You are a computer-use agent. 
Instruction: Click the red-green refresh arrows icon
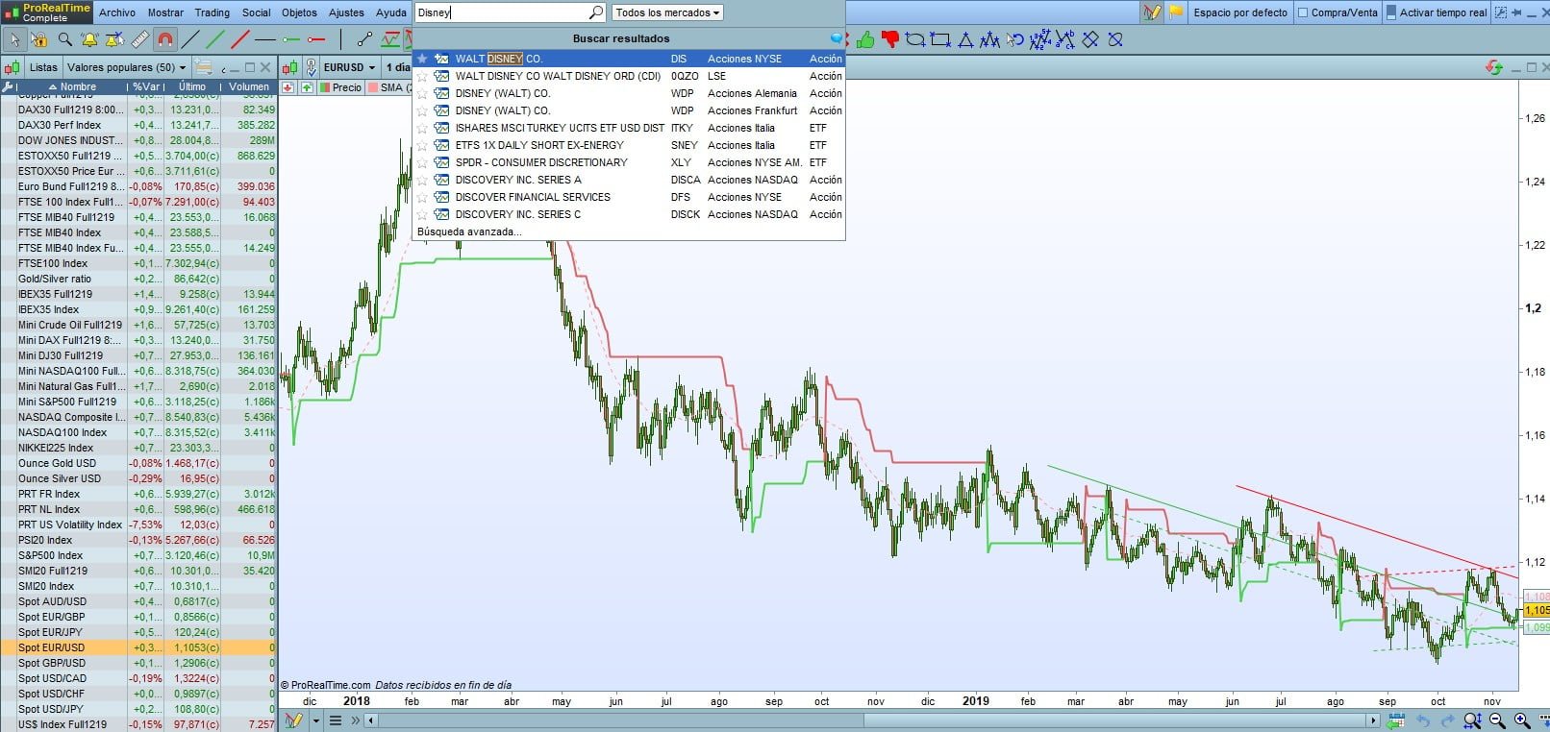coord(1493,67)
